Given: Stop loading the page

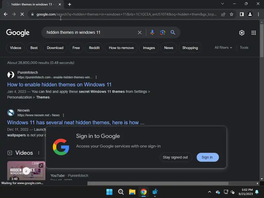Looking at the screenshot, I should [22, 14].
